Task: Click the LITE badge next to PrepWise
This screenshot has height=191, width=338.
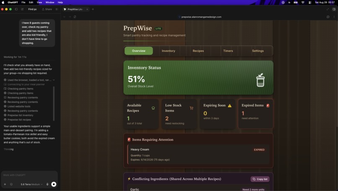Action: point(158,29)
